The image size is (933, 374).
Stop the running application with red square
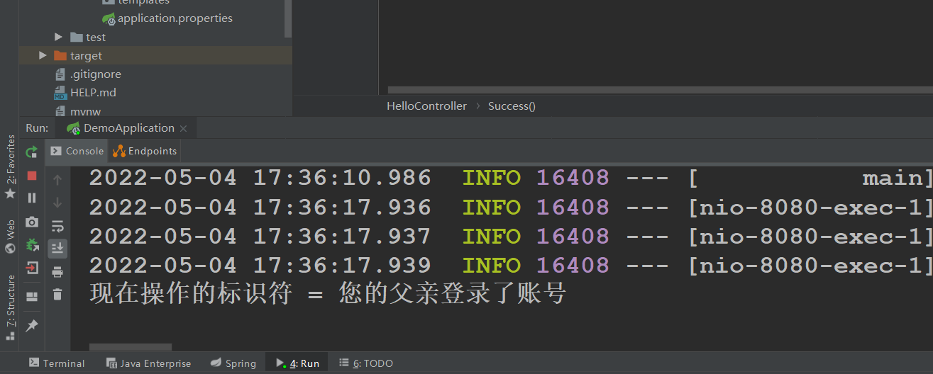click(32, 175)
